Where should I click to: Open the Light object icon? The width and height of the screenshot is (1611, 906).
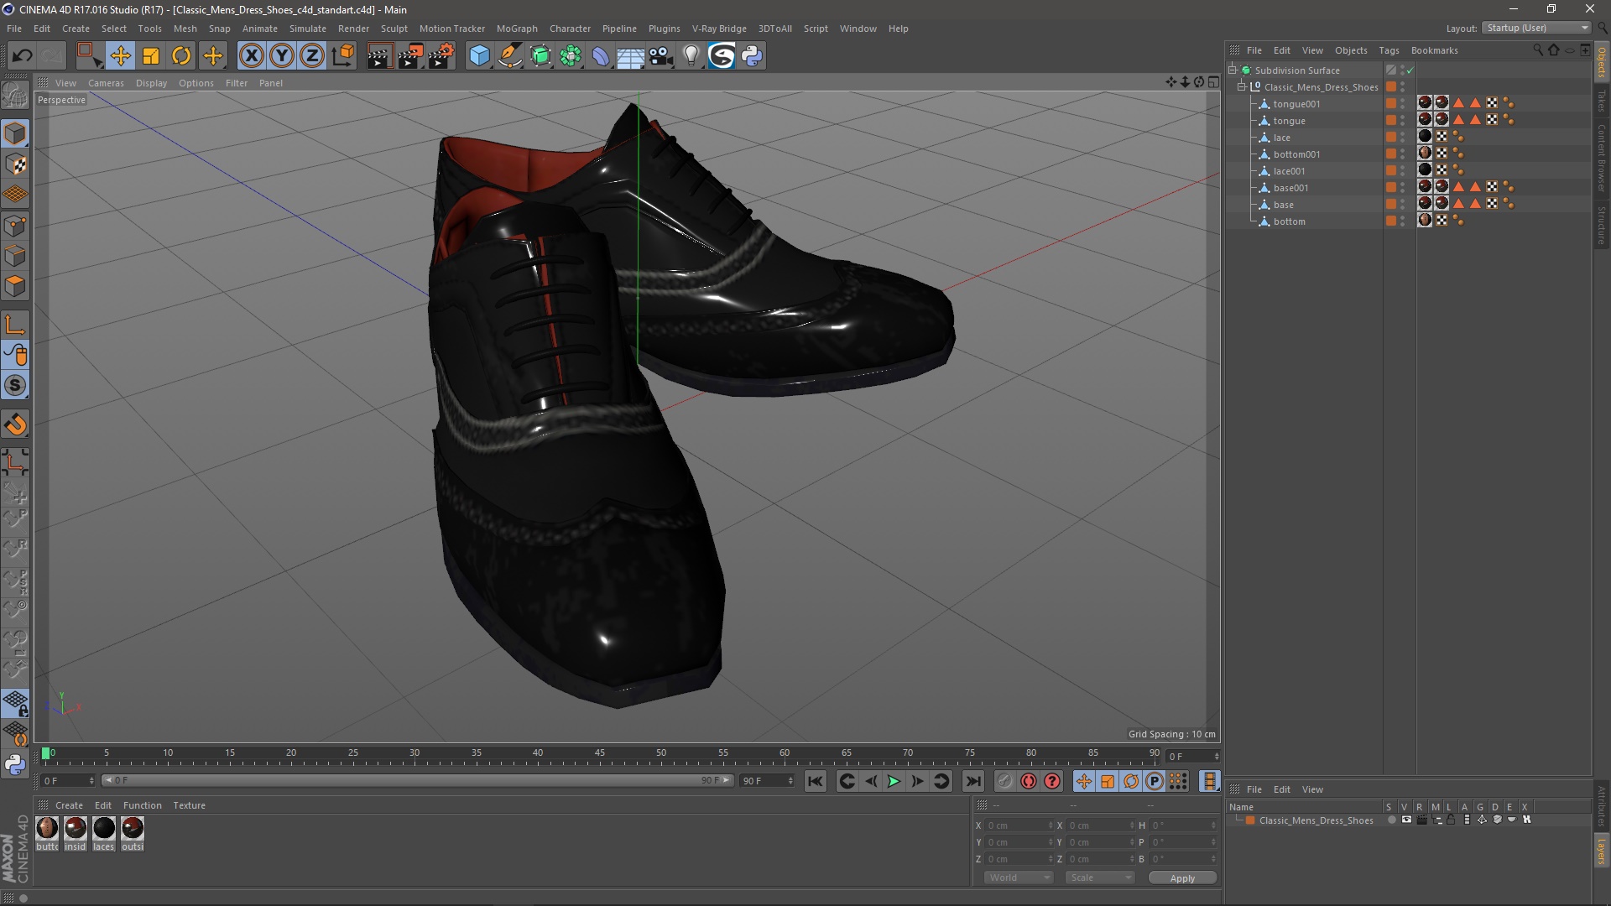(691, 56)
